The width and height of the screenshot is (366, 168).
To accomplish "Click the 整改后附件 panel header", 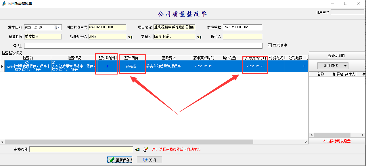I will pyautogui.click(x=337, y=56).
